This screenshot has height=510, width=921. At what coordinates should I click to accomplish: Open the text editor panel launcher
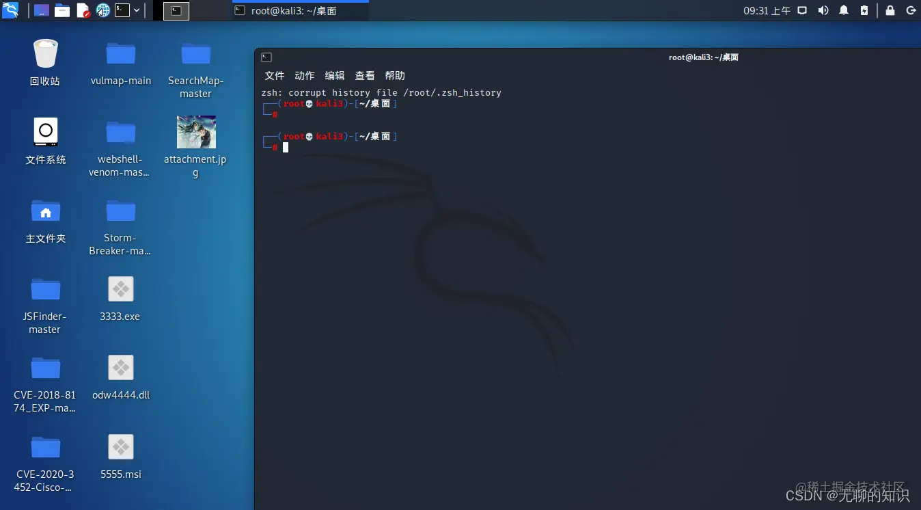pos(83,10)
